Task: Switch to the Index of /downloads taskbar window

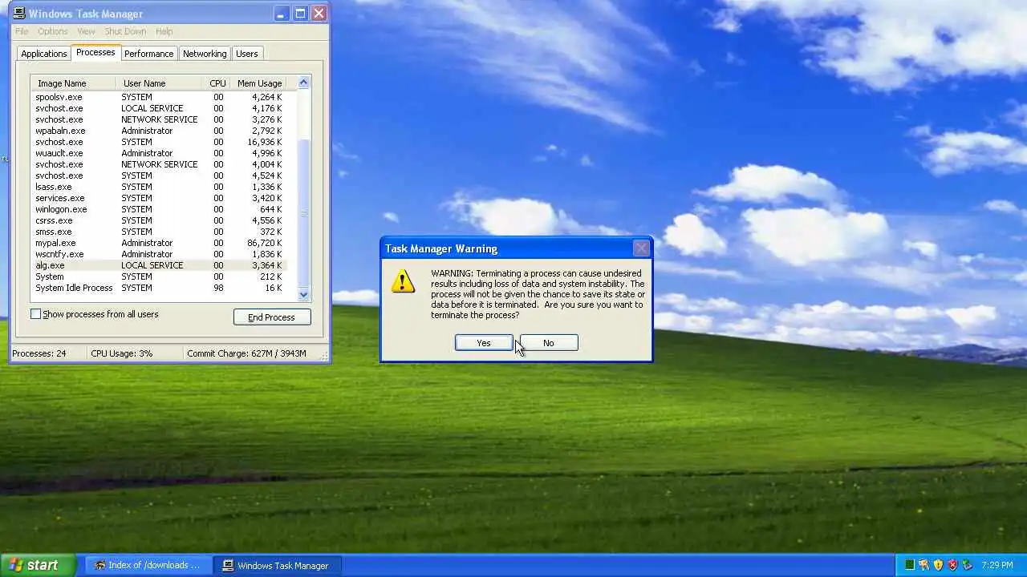Action: 148,565
